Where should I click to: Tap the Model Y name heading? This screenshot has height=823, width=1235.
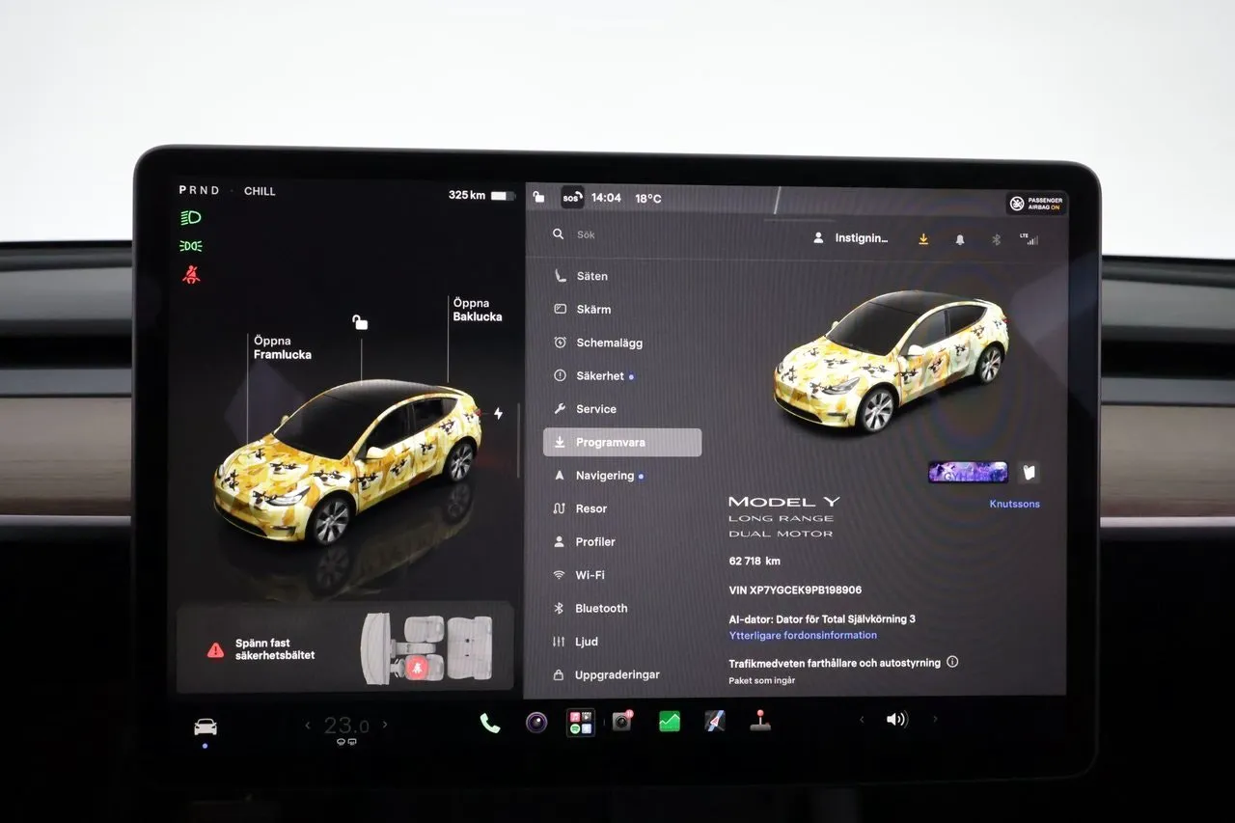[x=784, y=502]
